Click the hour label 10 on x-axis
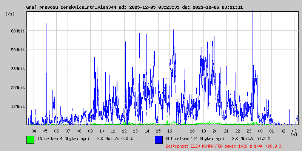This screenshot has height=151, width=302. tap(102, 131)
